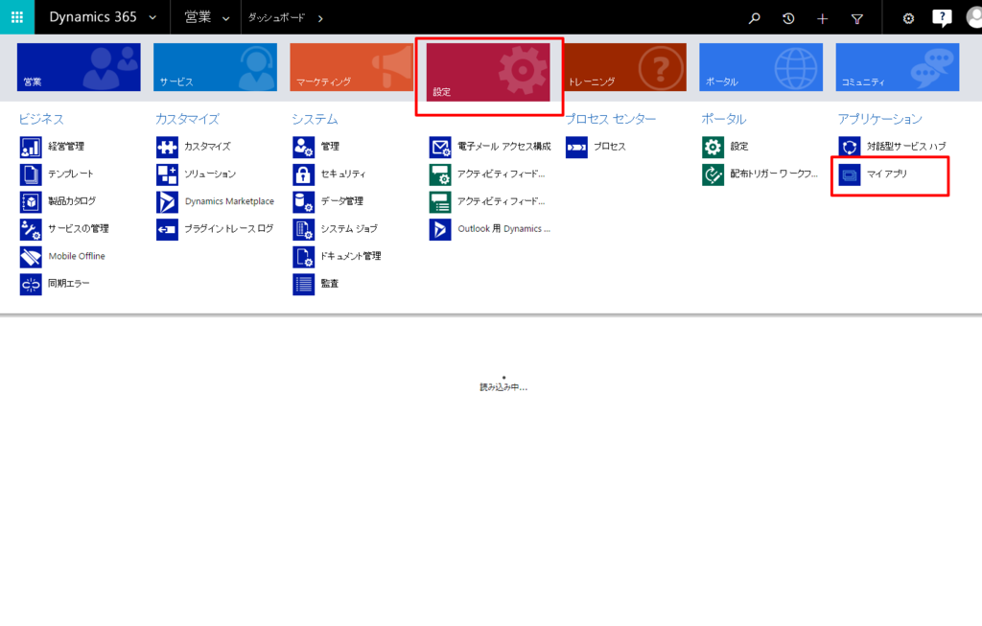Open セキュリティ lock icon
982x626 pixels.
pyautogui.click(x=304, y=174)
